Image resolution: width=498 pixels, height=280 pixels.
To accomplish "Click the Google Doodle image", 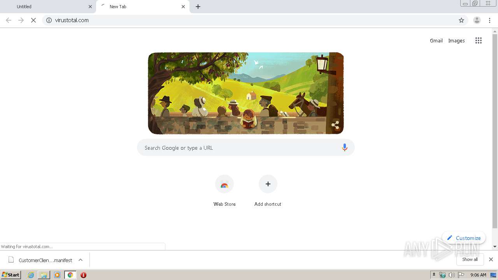I will click(246, 93).
